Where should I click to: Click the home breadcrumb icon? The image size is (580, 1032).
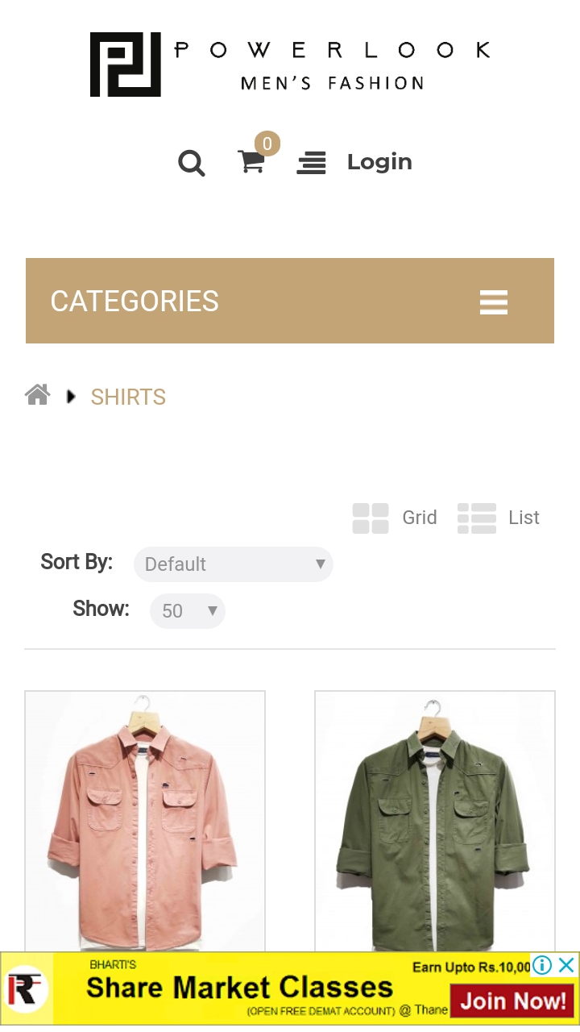(36, 394)
